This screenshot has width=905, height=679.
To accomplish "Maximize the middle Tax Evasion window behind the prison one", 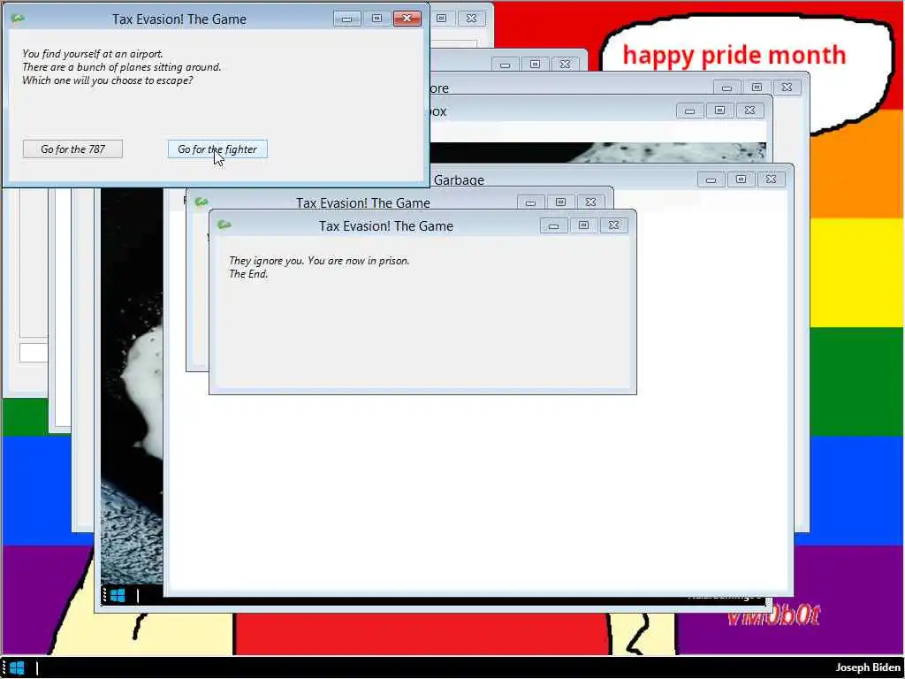I will (x=560, y=202).
